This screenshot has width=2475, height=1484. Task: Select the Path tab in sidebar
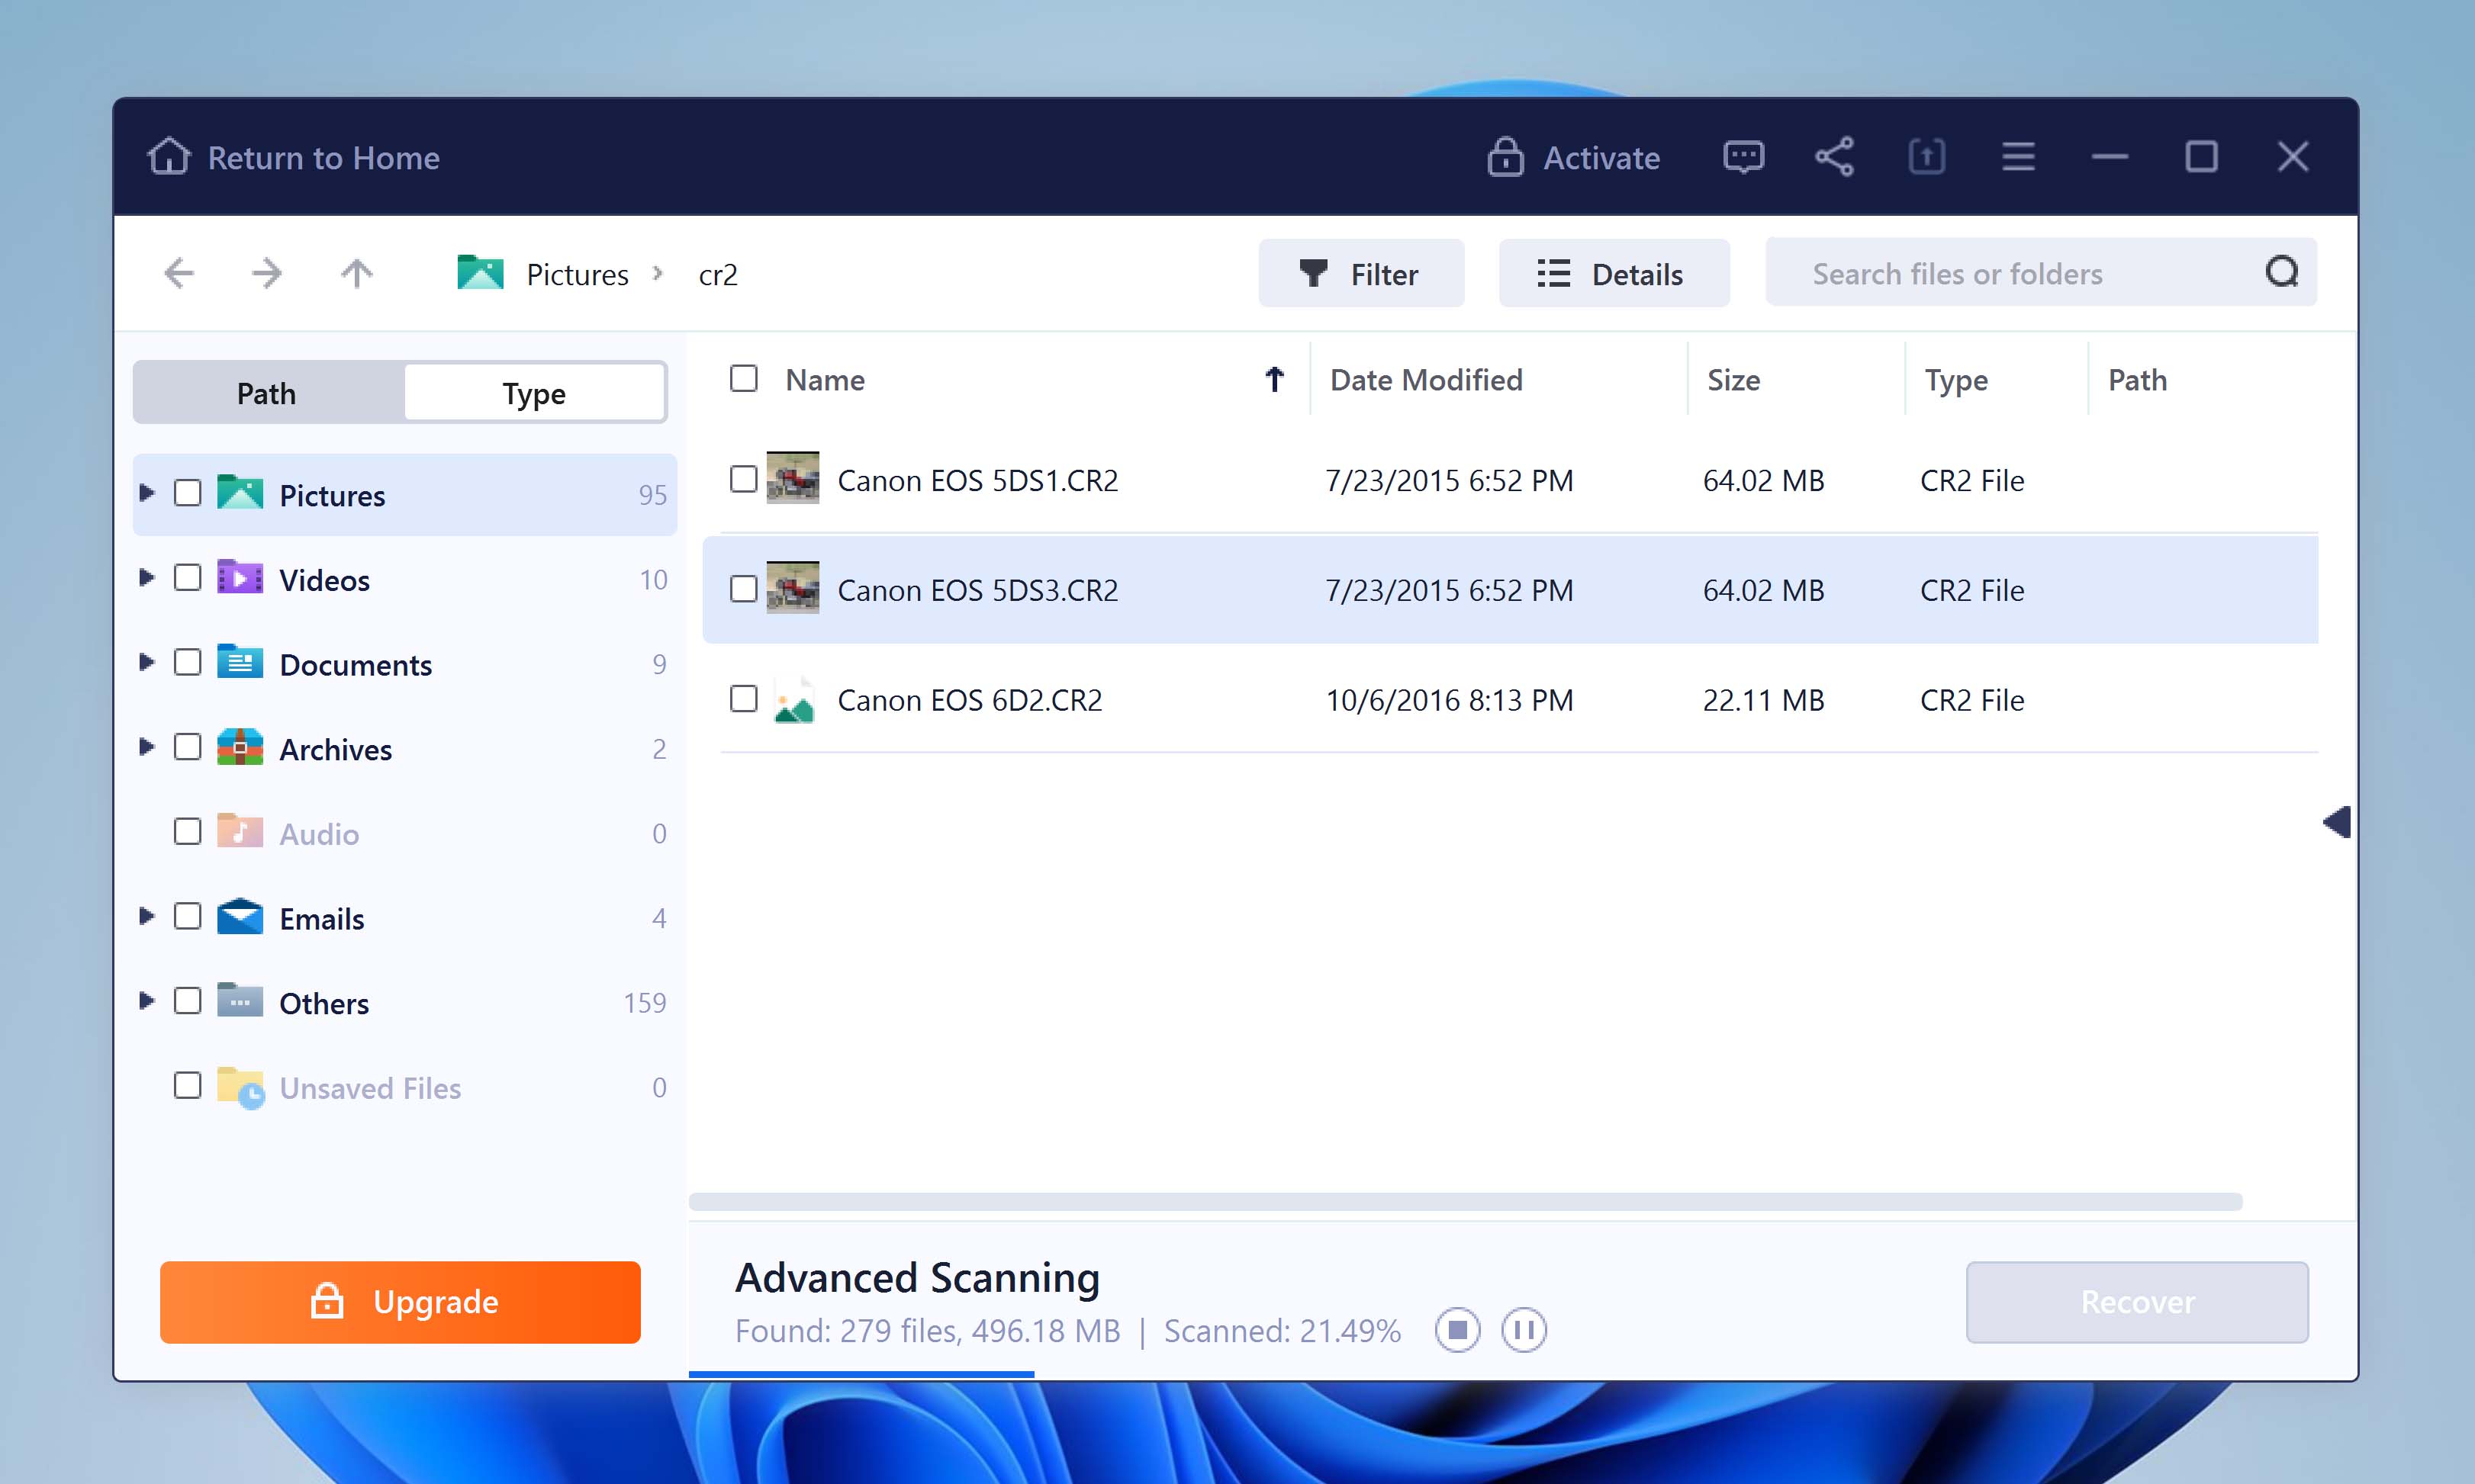(x=269, y=392)
